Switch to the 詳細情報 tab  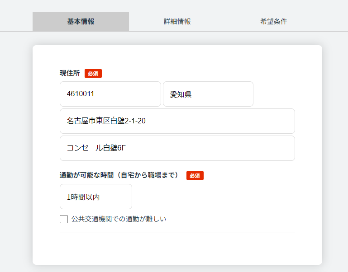tap(177, 22)
